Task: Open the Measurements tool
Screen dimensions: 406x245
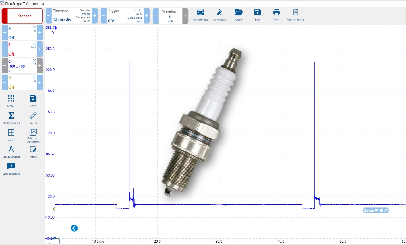Action: point(11,152)
